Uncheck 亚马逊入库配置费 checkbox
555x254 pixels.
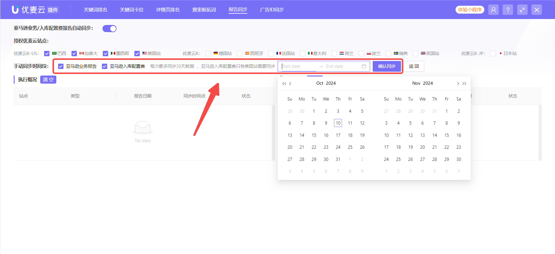pos(105,66)
